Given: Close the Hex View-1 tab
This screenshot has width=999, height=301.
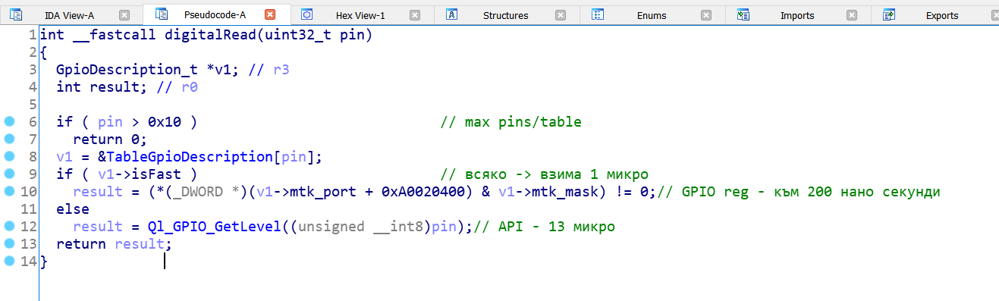Looking at the screenshot, I should (x=415, y=15).
